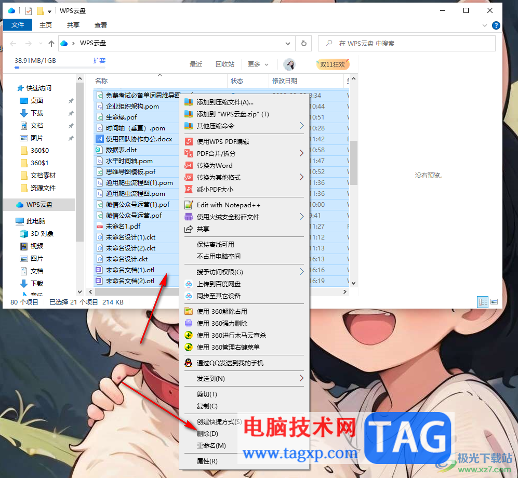
Task: Open the 回收站 recycle bin
Action: (x=225, y=64)
